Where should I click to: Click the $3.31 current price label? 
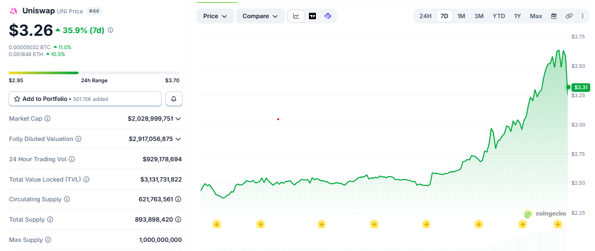[x=581, y=88]
